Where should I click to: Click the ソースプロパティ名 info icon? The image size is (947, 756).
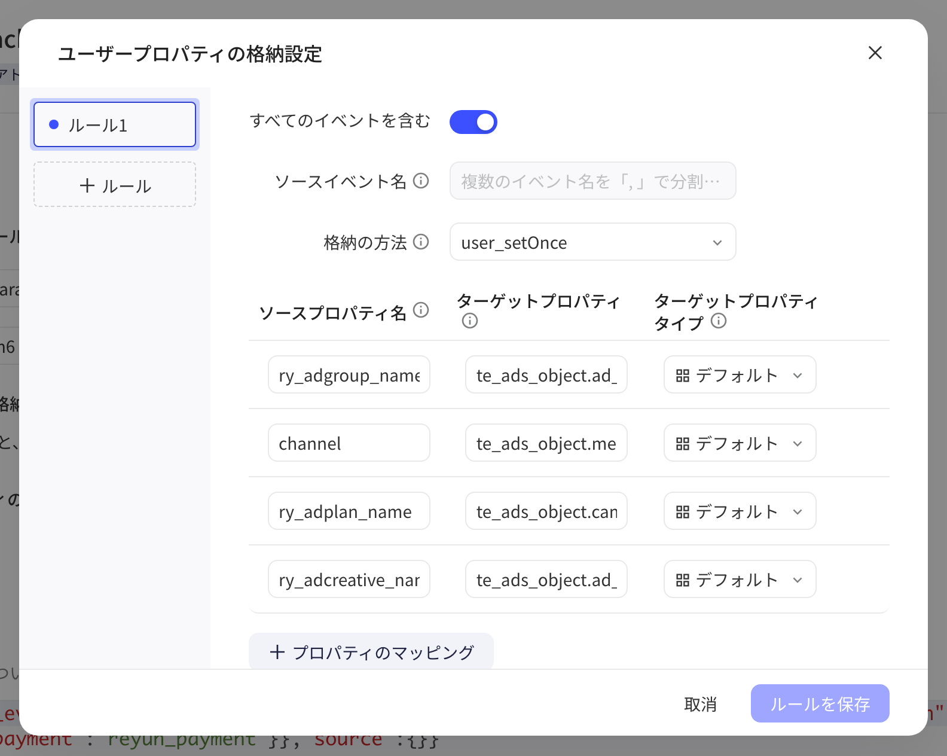coord(421,310)
